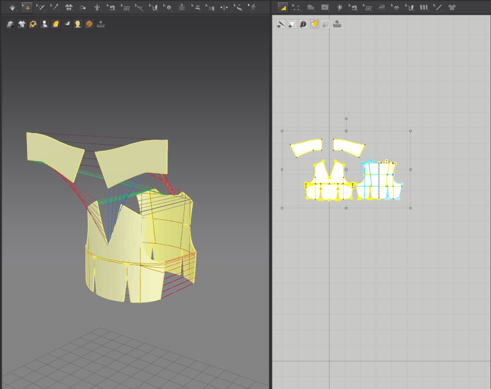Click the three vertical bars pleat tool

click(x=423, y=7)
